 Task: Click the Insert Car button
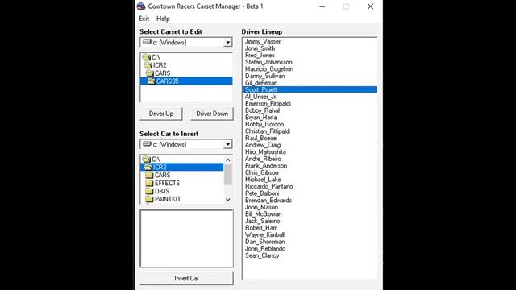tap(186, 278)
